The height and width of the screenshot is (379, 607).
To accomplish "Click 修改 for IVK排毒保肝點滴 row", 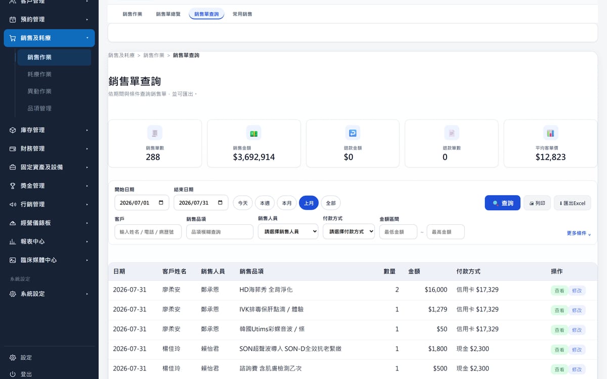I will tap(577, 310).
